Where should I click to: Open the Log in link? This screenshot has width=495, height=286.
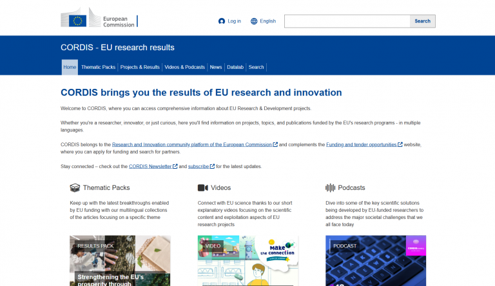(234, 21)
